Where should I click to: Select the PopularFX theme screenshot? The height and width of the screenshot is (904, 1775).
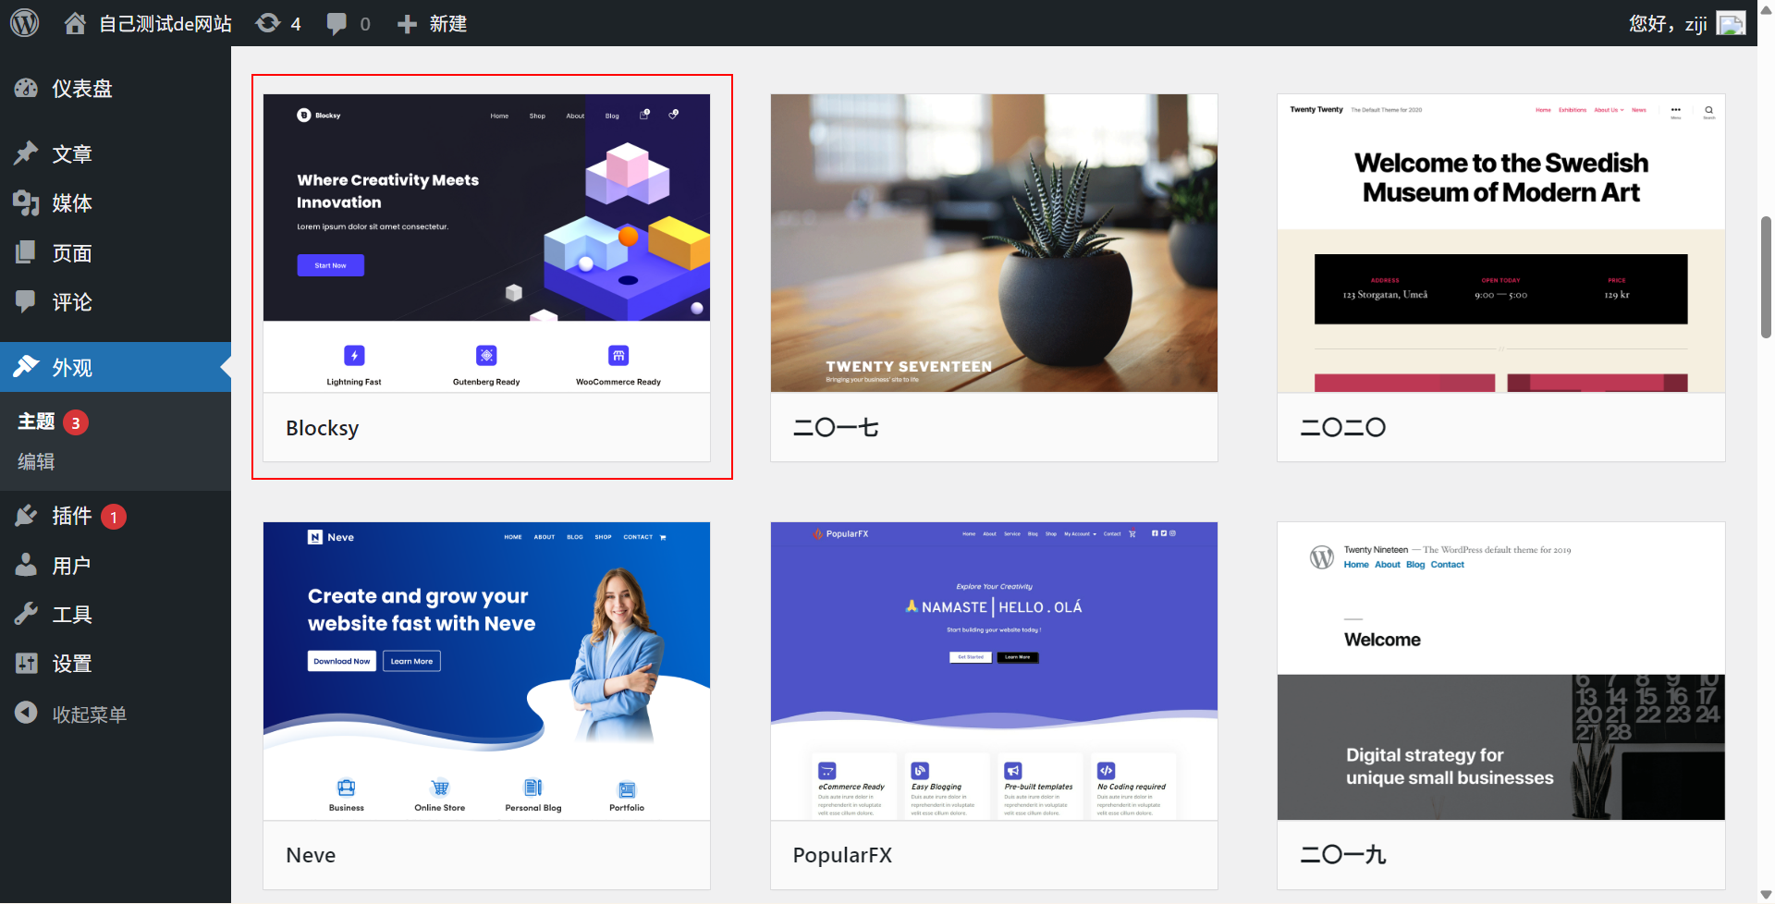pos(994,671)
